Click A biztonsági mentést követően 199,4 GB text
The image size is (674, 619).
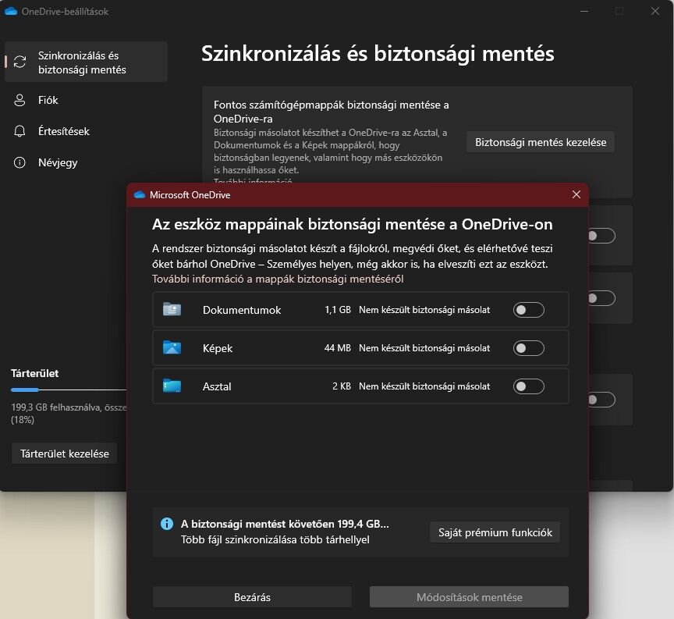tap(285, 524)
